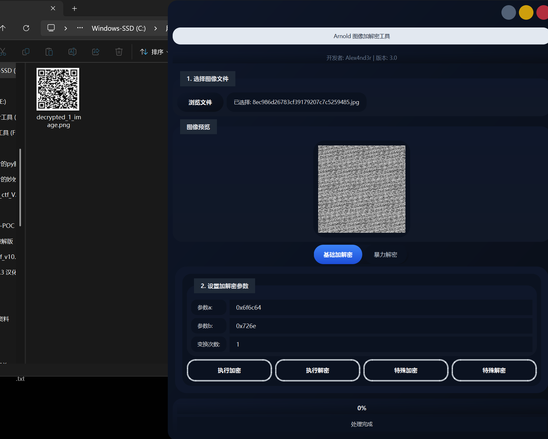This screenshot has height=439, width=548.
Task: Switch to the 基础加解密 tab
Action: click(338, 254)
